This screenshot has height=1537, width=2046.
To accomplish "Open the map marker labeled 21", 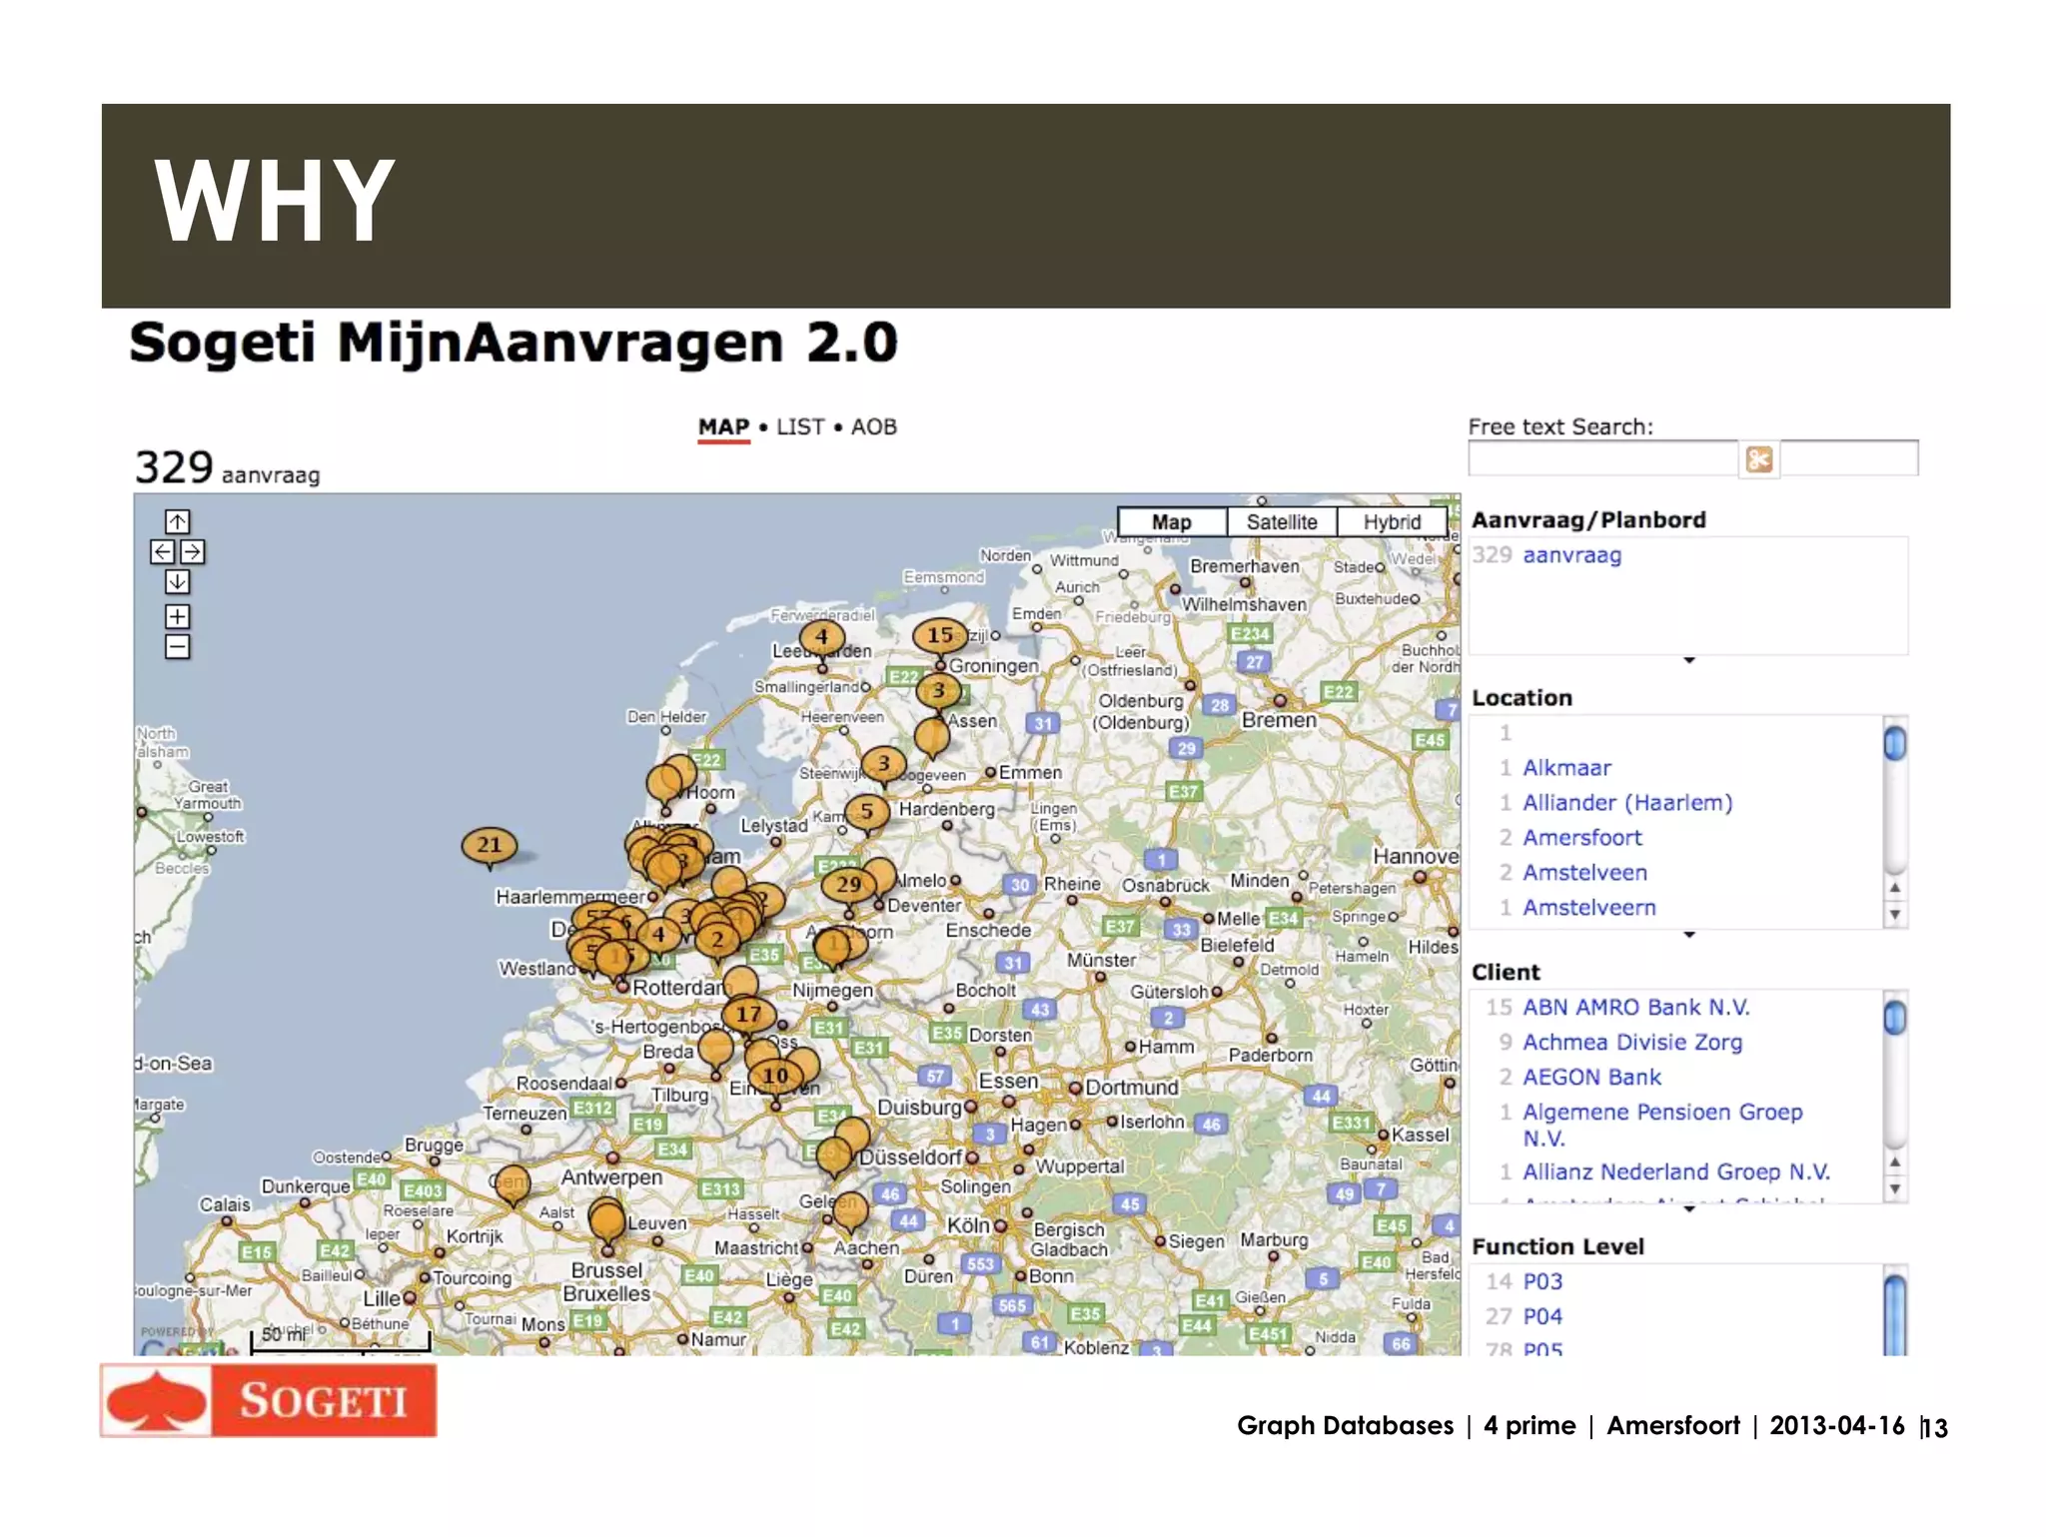I will tap(490, 847).
